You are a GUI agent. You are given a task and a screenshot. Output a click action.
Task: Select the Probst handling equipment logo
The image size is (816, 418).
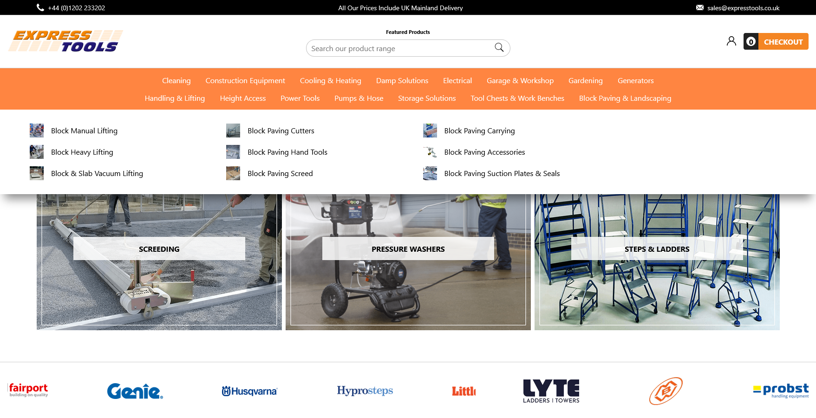coord(781,391)
